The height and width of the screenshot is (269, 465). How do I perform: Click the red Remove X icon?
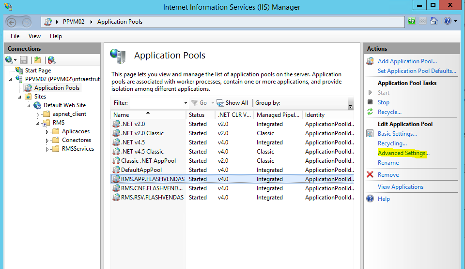(x=370, y=175)
